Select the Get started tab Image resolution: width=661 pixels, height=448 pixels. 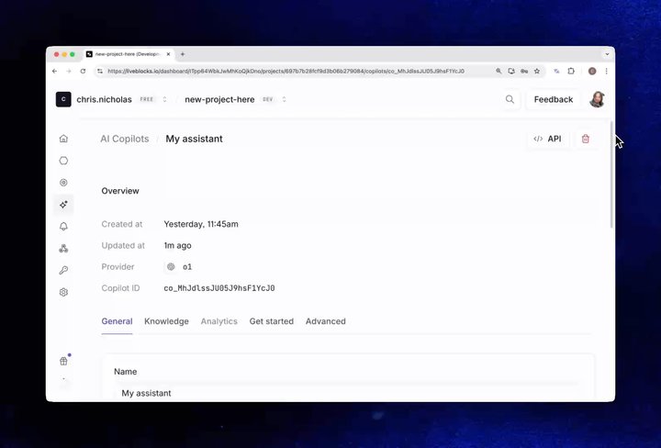point(271,321)
